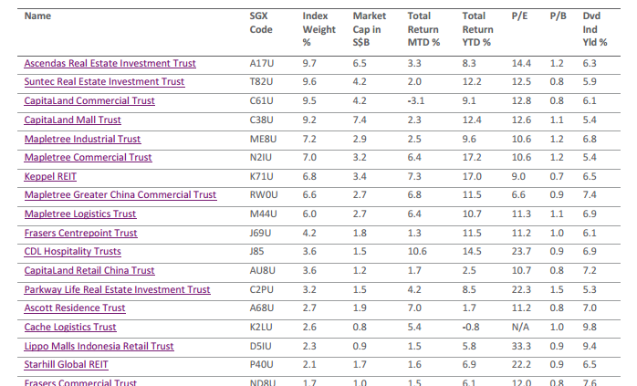Click the Keppel REIT link
This screenshot has height=386, width=637.
pos(50,176)
